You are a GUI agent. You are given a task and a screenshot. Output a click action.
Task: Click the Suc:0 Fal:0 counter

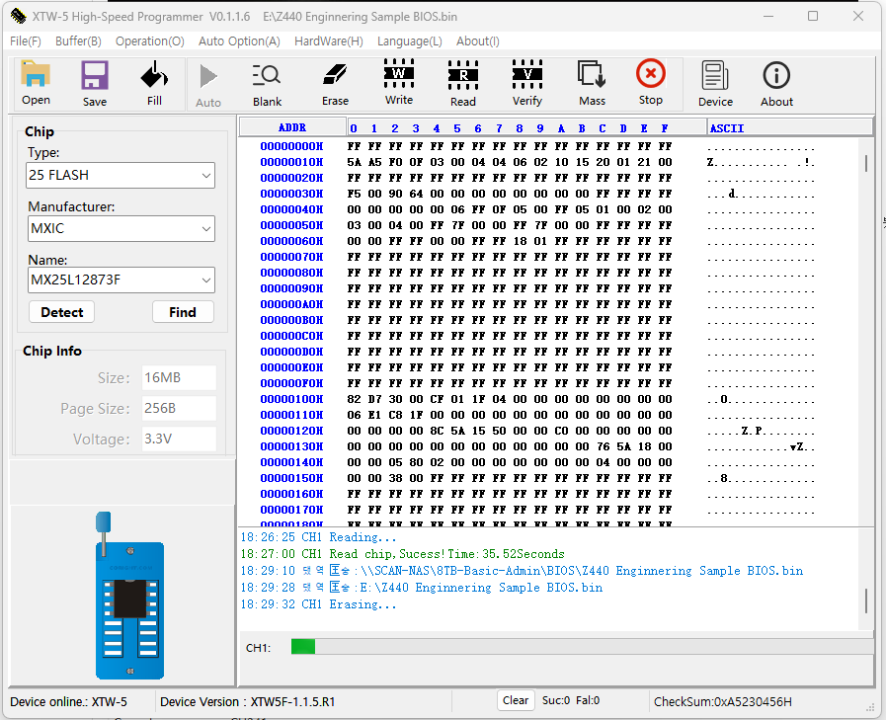click(571, 701)
